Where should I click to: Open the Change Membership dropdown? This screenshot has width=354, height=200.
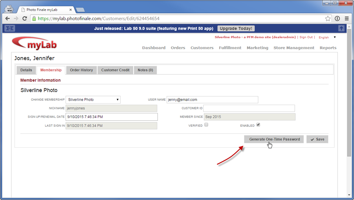coord(93,100)
